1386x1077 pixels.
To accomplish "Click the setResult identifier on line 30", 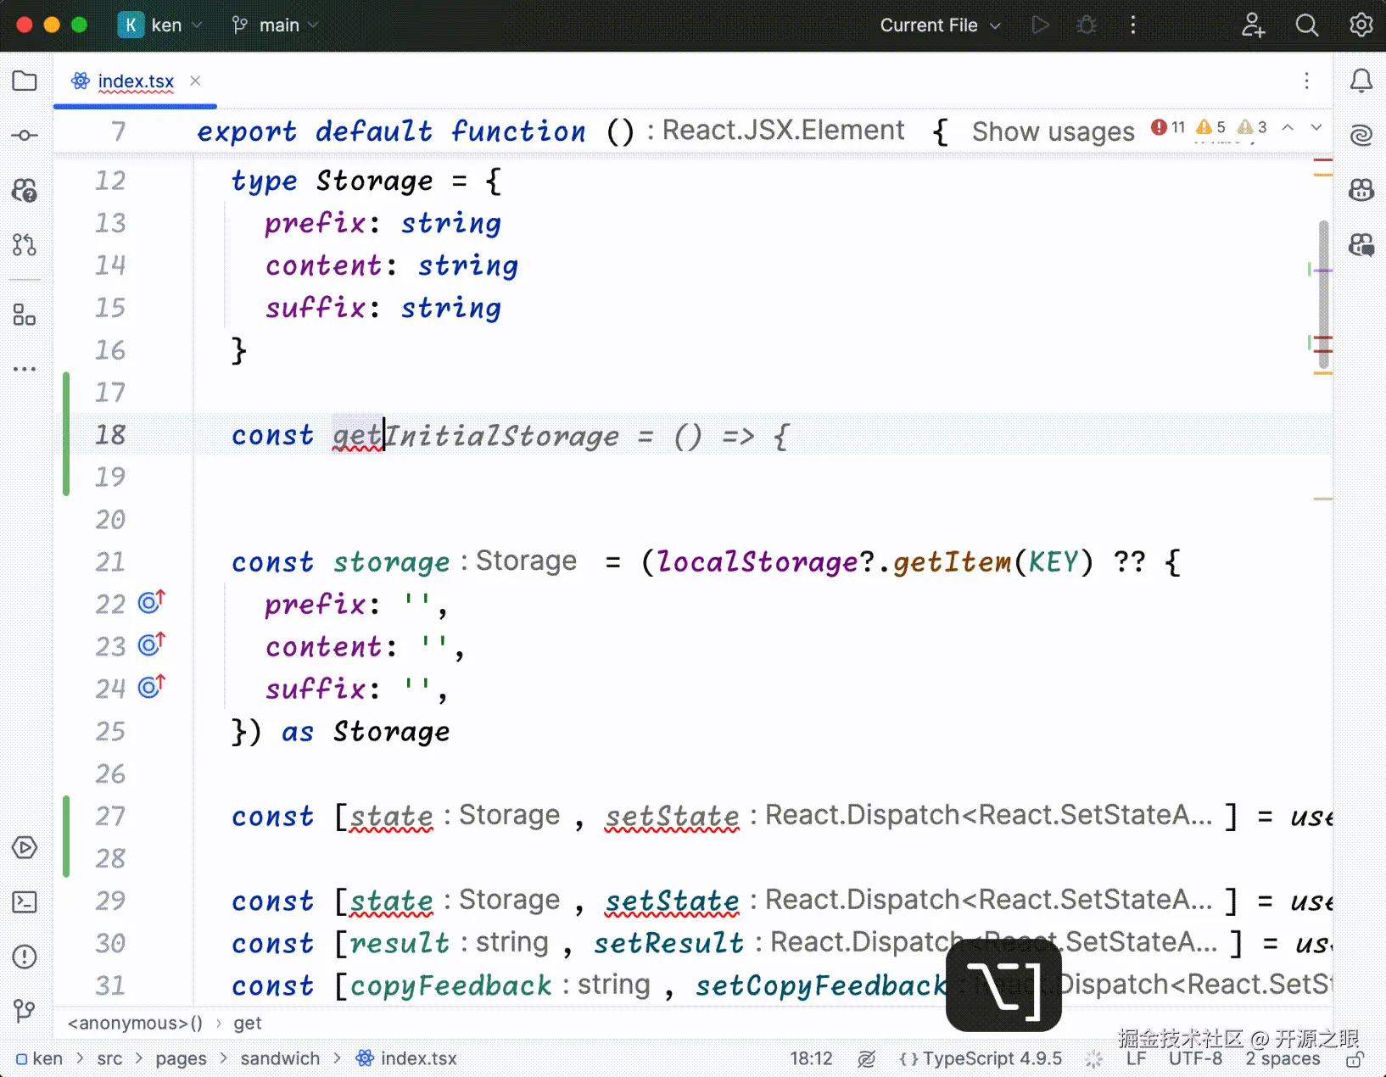I will 668,943.
